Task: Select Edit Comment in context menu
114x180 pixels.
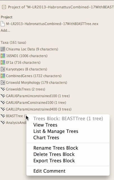Action: [49, 171]
